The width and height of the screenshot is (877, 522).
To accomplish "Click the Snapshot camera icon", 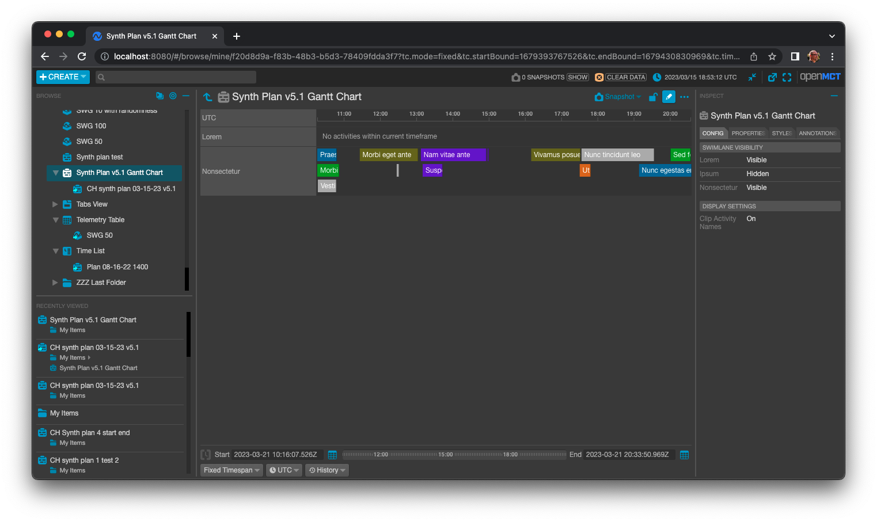I will point(599,97).
